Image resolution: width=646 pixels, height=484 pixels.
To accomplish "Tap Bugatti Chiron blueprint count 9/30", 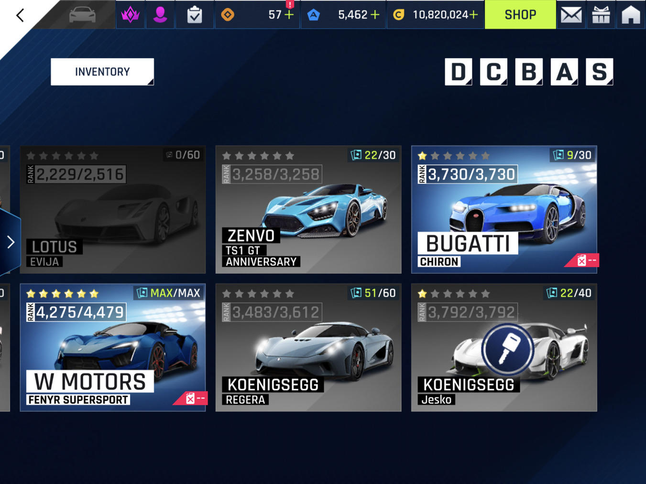I will pyautogui.click(x=572, y=155).
